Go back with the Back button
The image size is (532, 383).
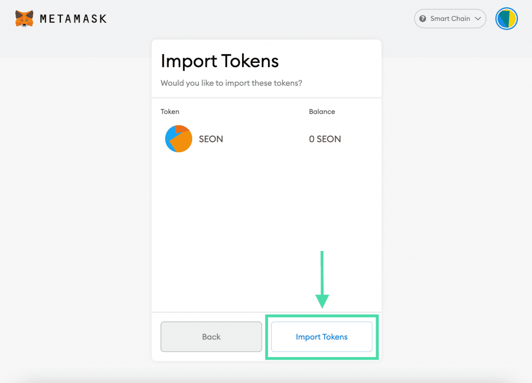(211, 337)
